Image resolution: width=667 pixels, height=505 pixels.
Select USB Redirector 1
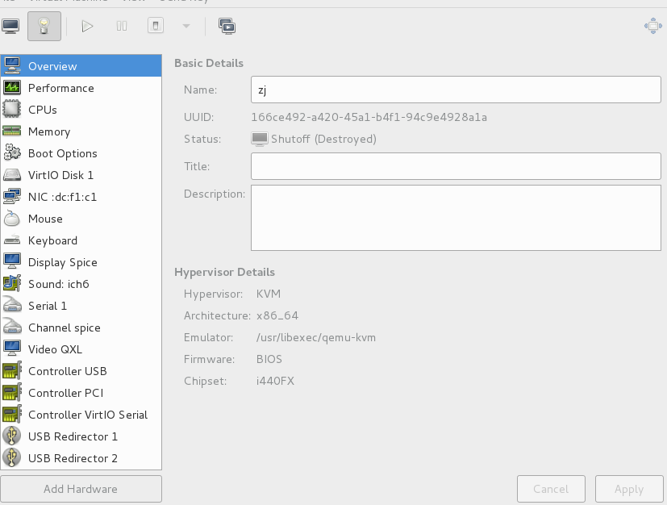click(x=81, y=436)
